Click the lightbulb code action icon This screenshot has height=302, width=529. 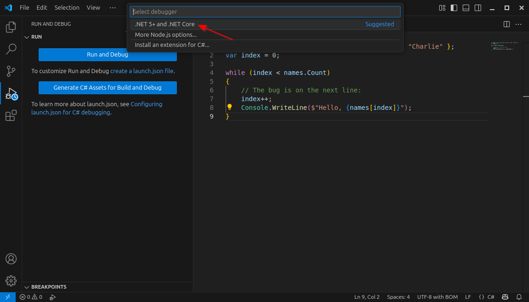tap(229, 107)
